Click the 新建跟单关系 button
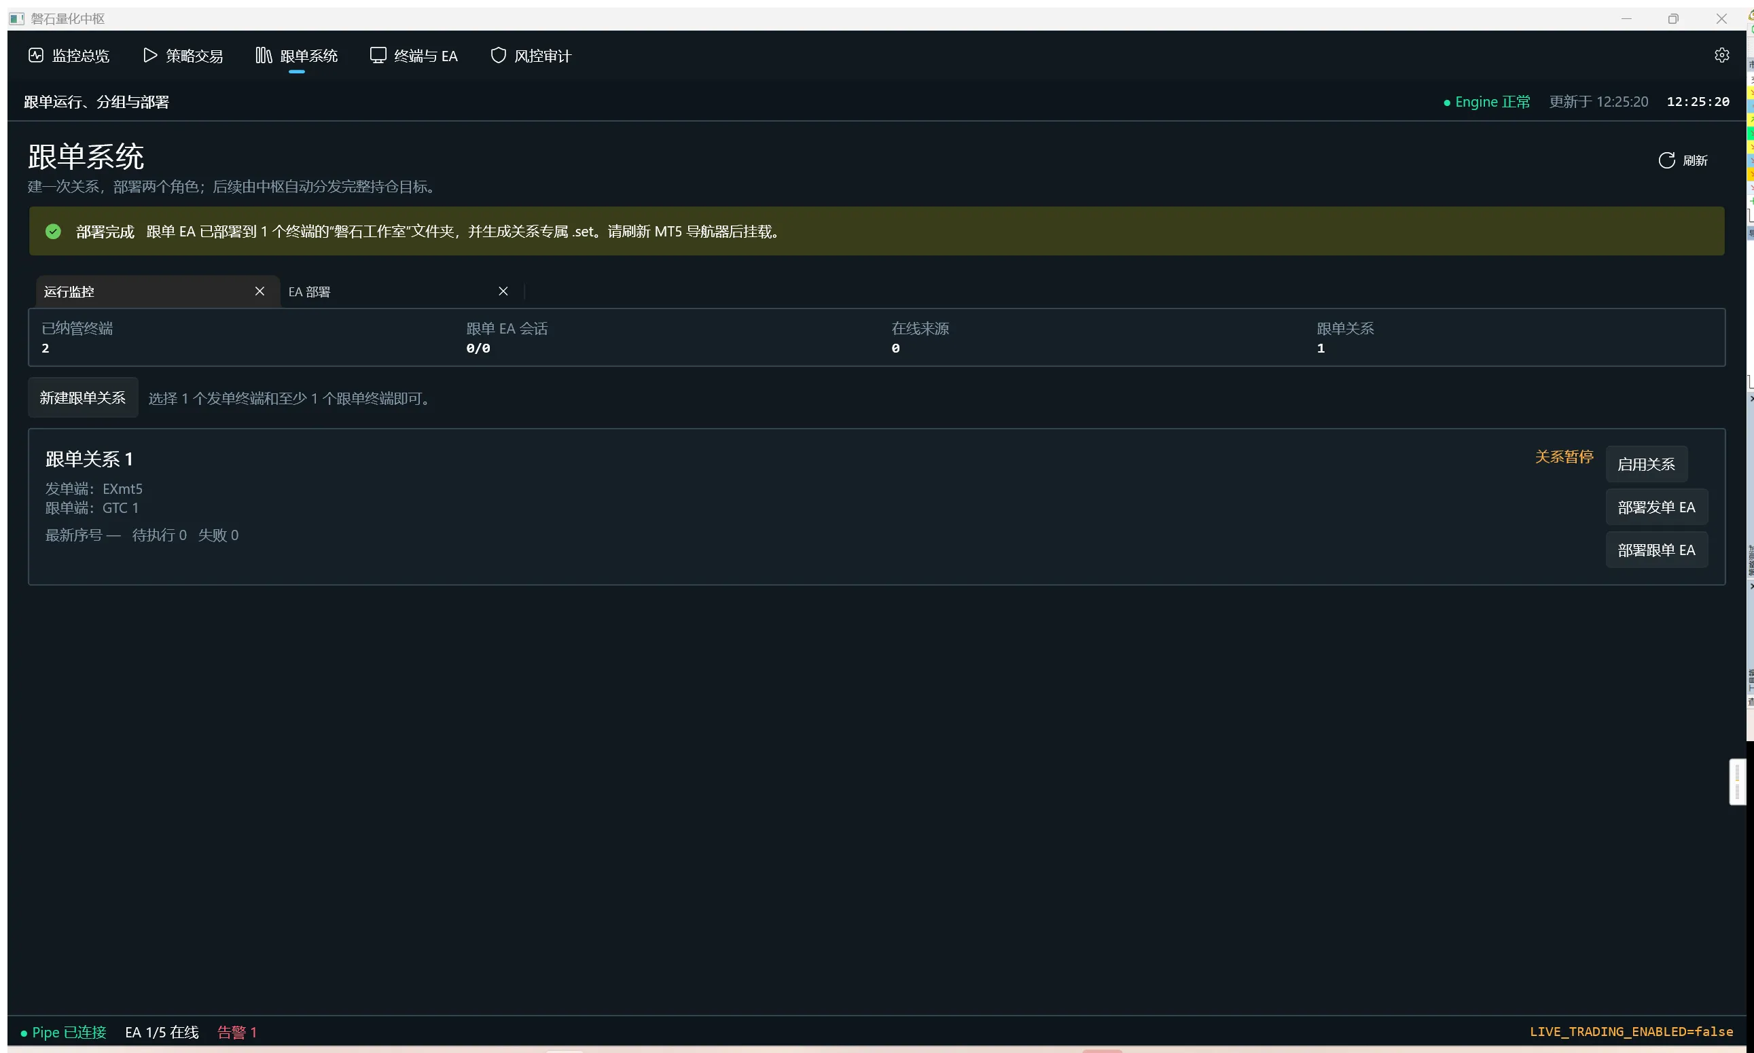 tap(83, 398)
